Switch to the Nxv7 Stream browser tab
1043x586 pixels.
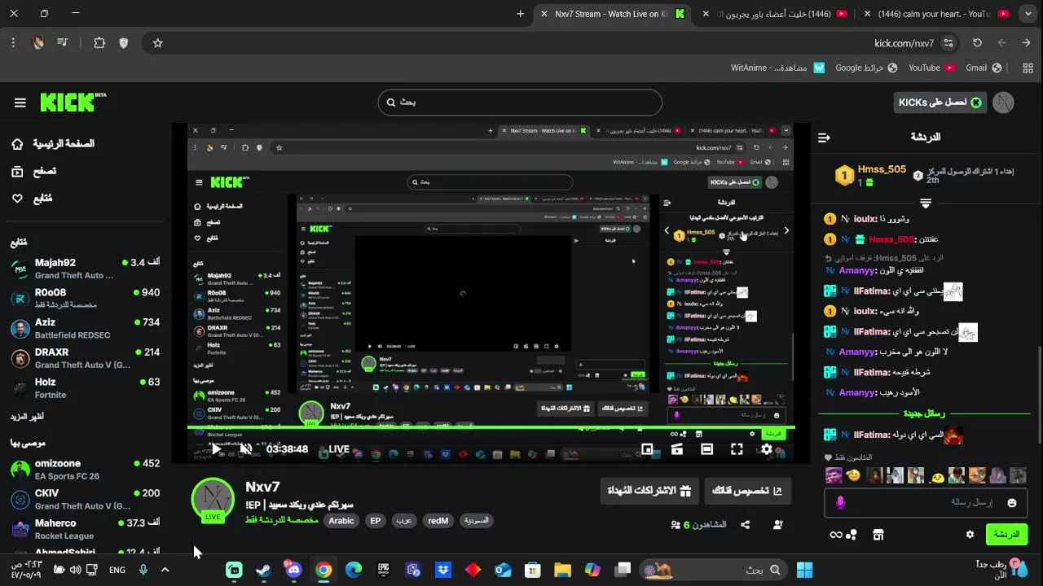click(x=610, y=14)
